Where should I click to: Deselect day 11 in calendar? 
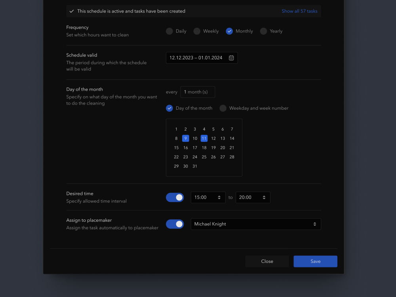coord(204,138)
